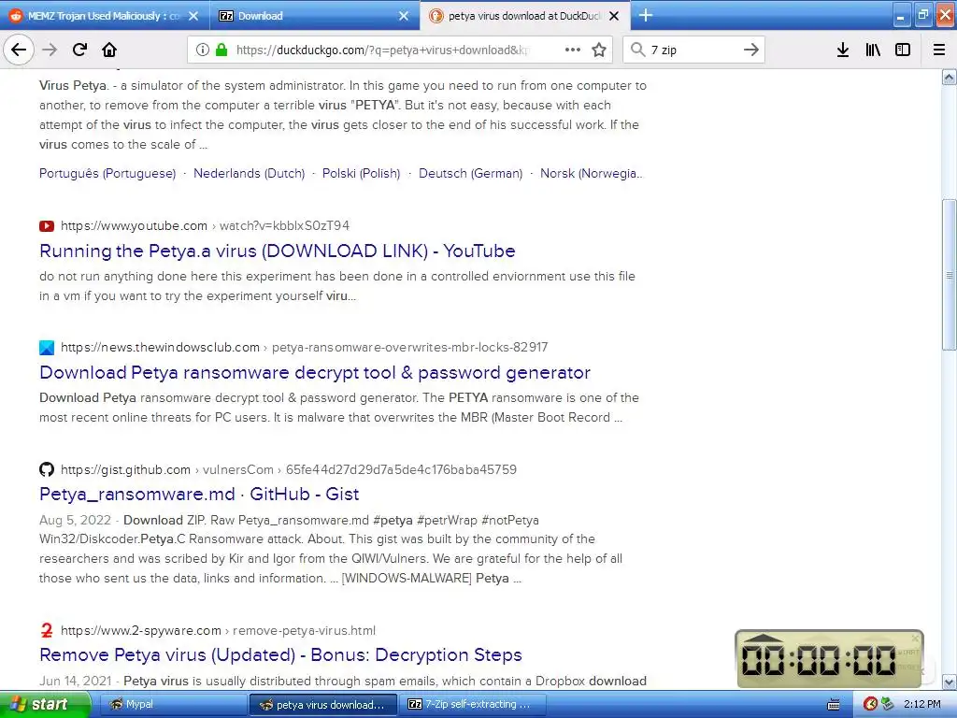Viewport: 957px width, 718px height.
Task: Select the petya virus download DuckDuckGo tab
Action: (x=524, y=16)
